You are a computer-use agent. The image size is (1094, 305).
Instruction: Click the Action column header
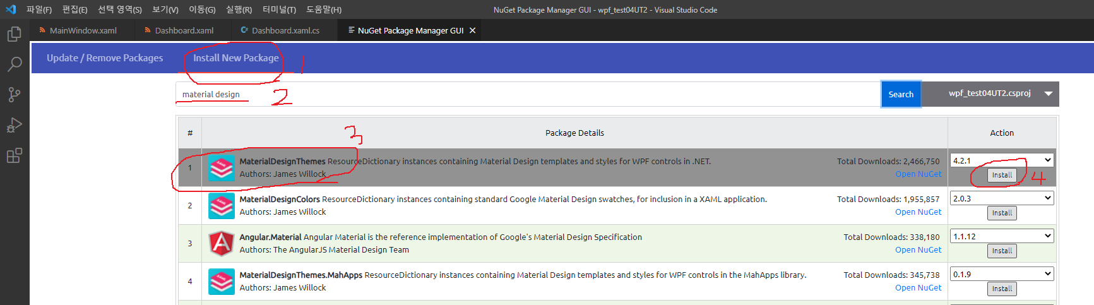1002,133
